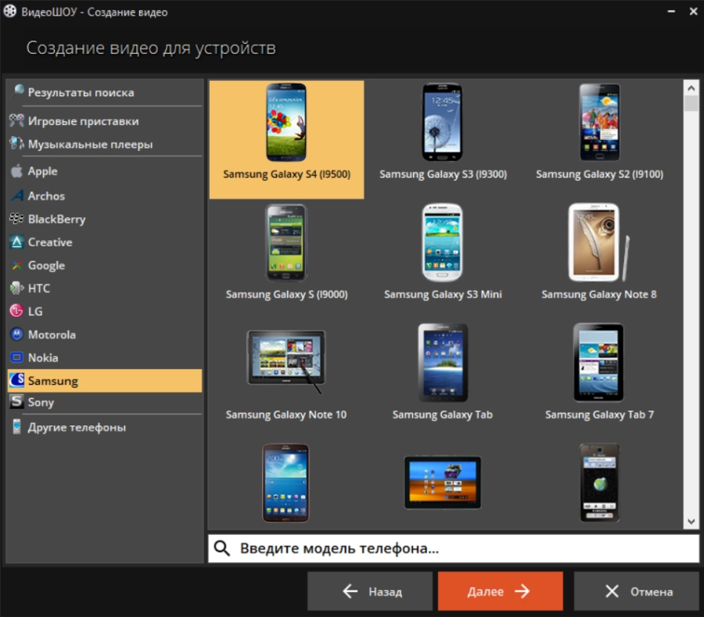Screen dimensions: 704x617
Task: Go back with the Назад button
Action: pos(369,591)
